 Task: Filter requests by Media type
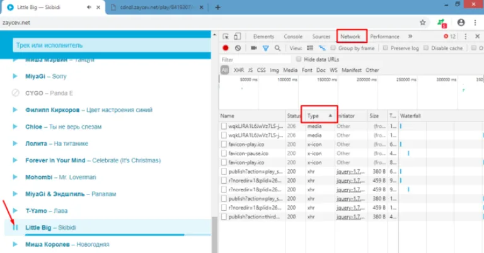[x=290, y=70]
